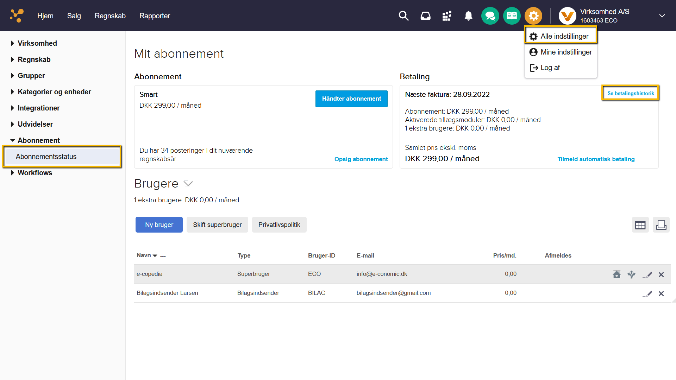Delete the e-copedia user row
Image resolution: width=676 pixels, height=380 pixels.
(x=661, y=274)
